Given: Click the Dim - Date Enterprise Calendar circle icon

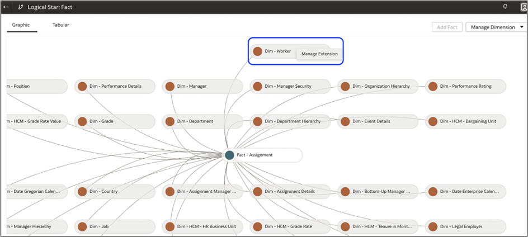Looking at the screenshot, I should 433,192.
